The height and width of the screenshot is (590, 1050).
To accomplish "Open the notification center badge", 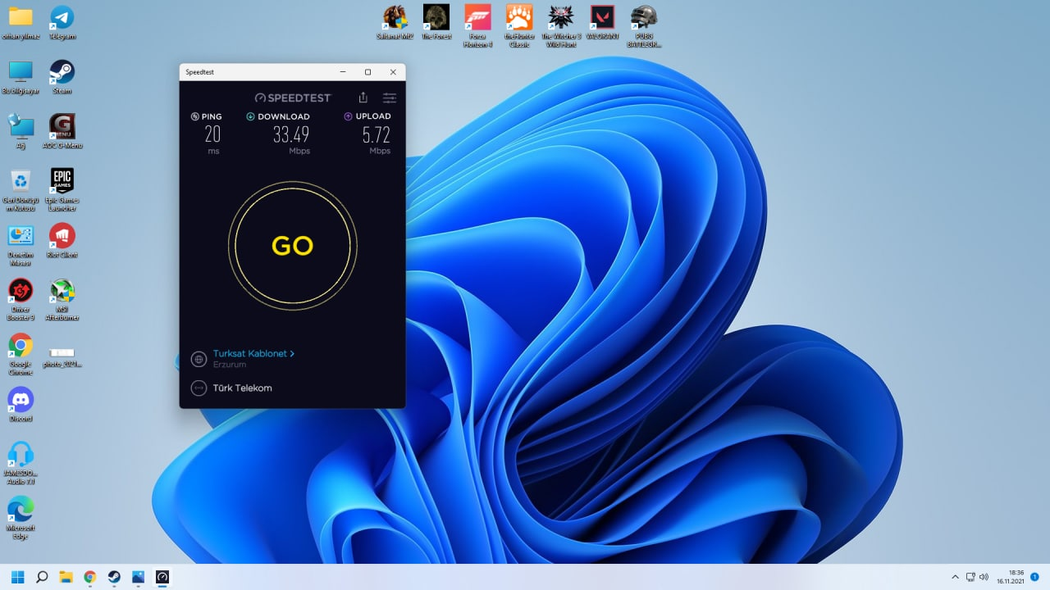I will click(1034, 577).
